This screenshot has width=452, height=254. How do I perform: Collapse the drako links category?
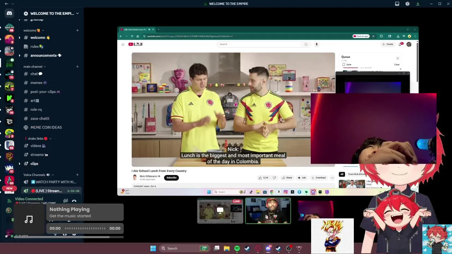tap(40, 138)
